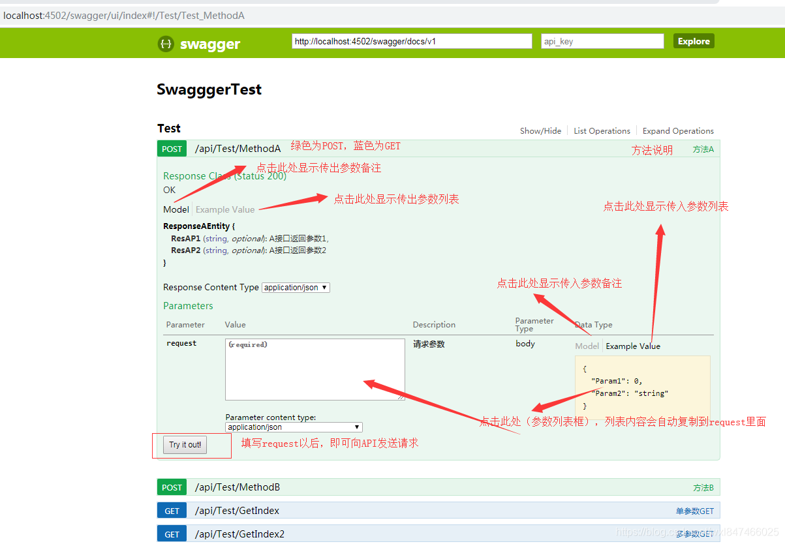
Task: Click the 方法A description link
Action: pyautogui.click(x=703, y=149)
